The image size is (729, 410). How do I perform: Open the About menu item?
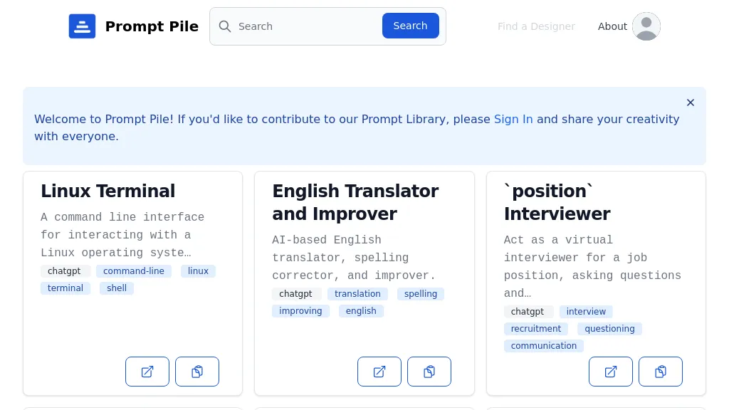pos(612,26)
